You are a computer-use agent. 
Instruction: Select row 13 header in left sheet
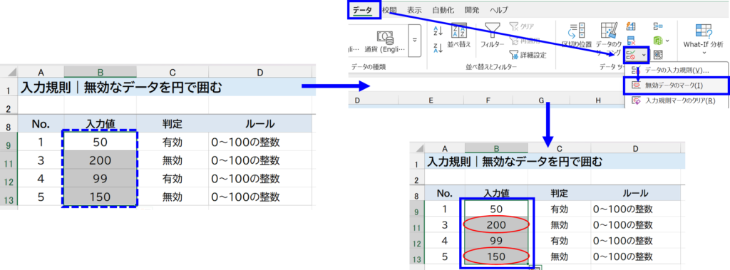tap(9, 197)
